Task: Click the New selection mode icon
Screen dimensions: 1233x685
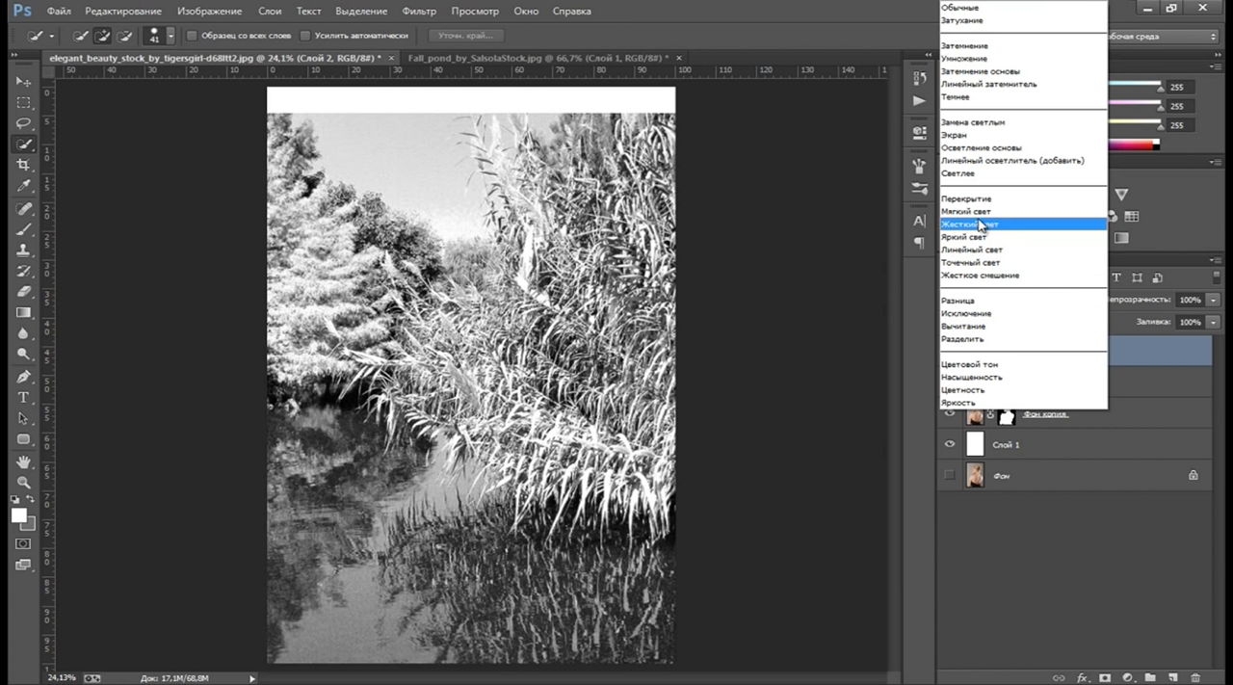Action: click(81, 36)
